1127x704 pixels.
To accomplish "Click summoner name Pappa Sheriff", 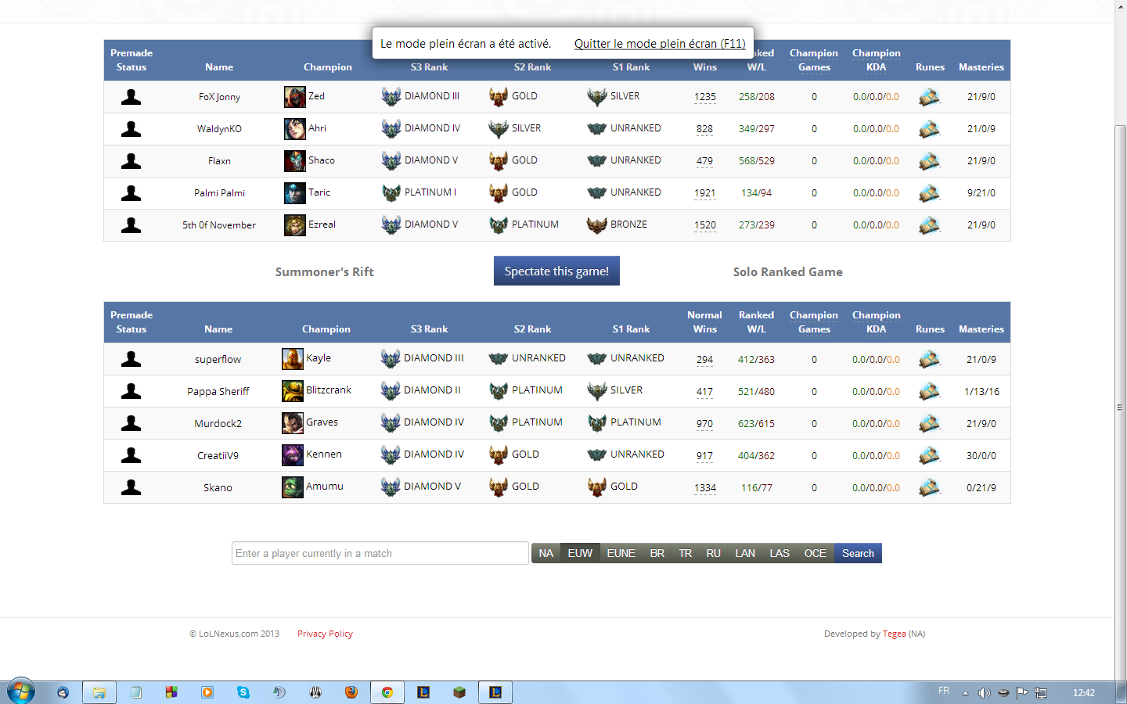I will pyautogui.click(x=218, y=391).
